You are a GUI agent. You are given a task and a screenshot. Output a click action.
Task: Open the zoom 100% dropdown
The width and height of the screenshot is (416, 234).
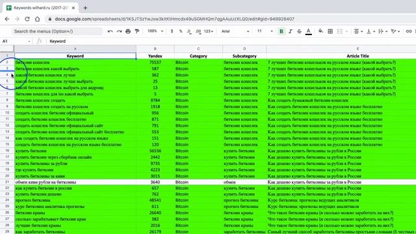pyautogui.click(x=155, y=31)
